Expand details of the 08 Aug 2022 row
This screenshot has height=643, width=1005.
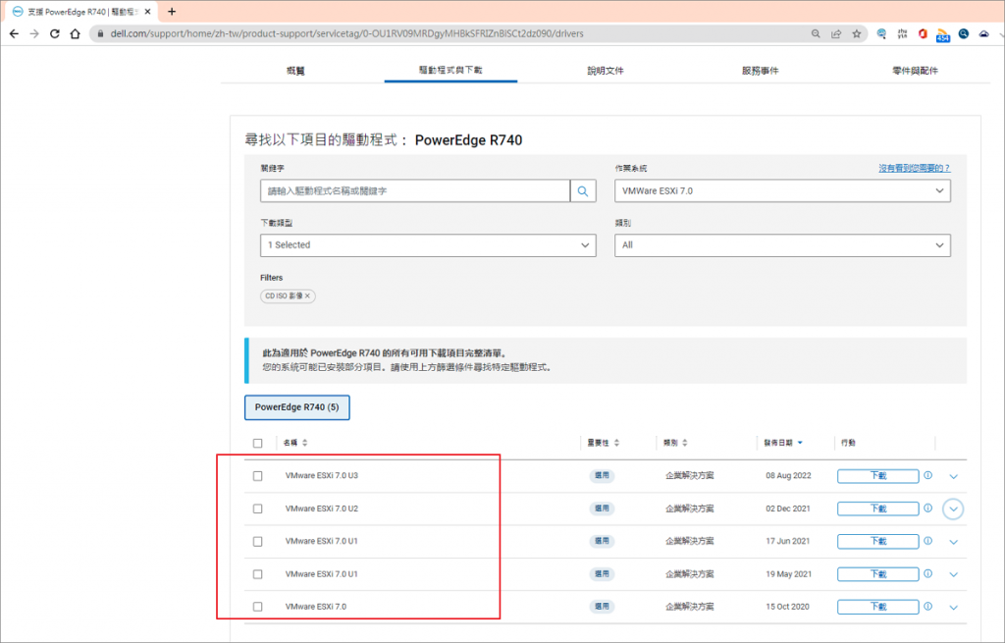[x=953, y=476]
